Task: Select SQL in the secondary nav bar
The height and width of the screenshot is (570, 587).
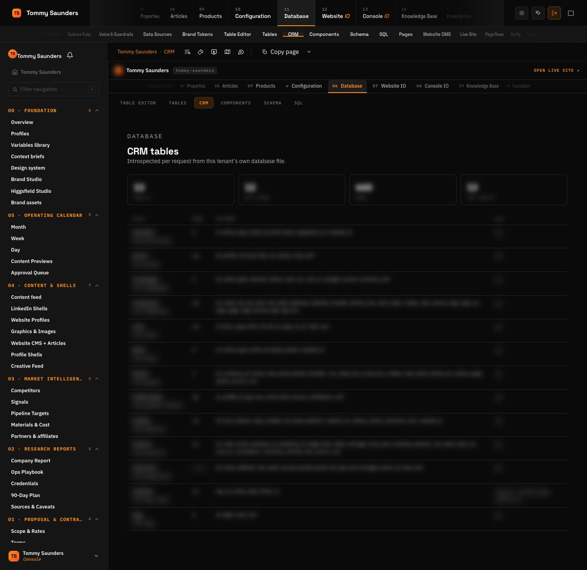Action: click(x=384, y=34)
